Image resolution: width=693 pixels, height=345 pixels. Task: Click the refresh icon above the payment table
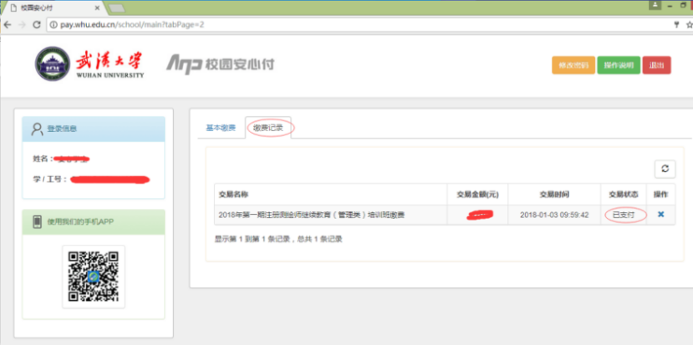[x=665, y=169]
